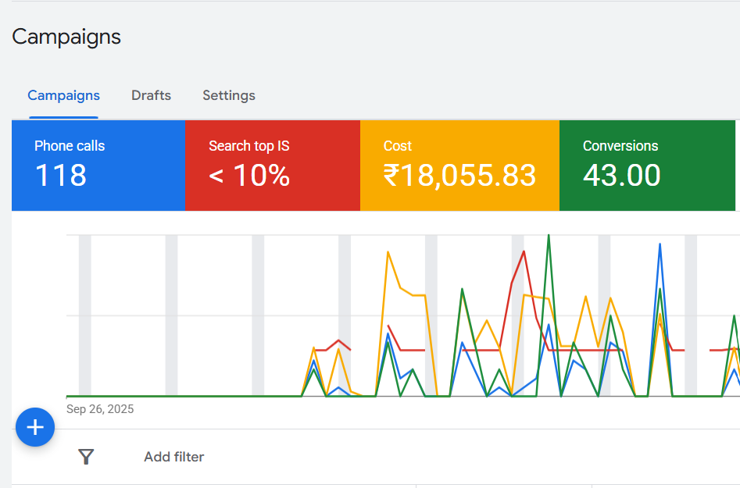
Task: Click Add filter to filter campaigns
Action: [x=173, y=457]
